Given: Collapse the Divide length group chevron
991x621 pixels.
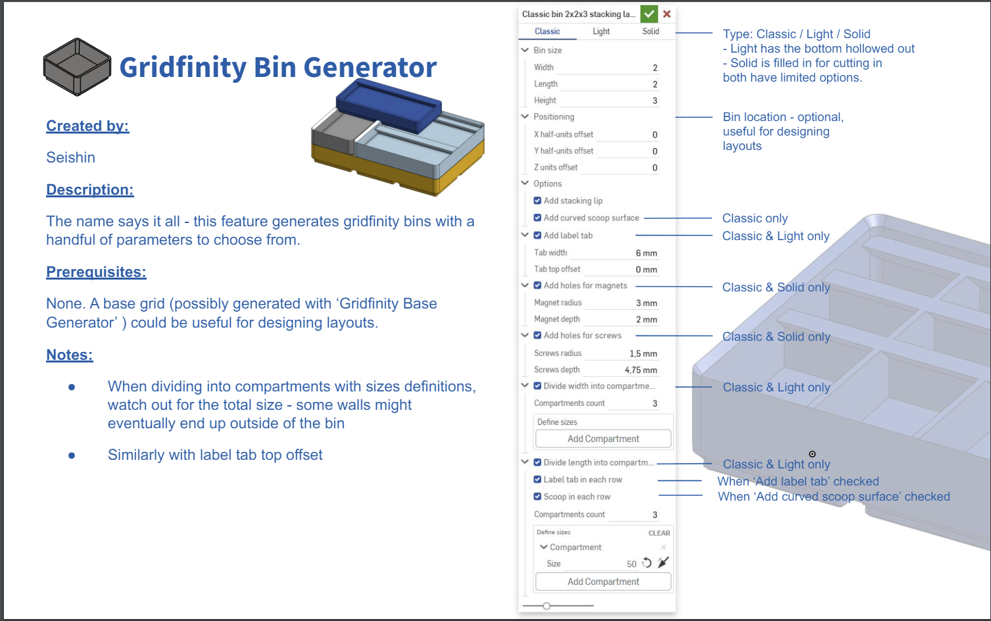Looking at the screenshot, I should point(525,462).
